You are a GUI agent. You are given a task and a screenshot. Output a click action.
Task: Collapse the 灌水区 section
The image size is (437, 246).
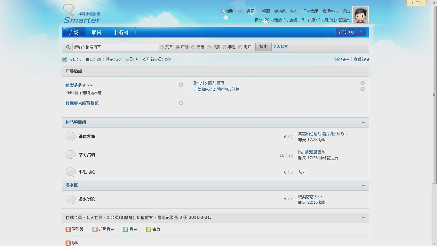tap(363, 185)
